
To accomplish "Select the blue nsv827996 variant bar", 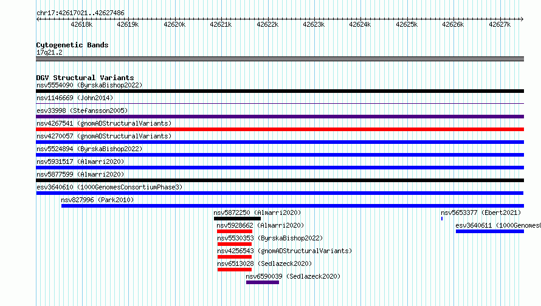I will (x=292, y=206).
